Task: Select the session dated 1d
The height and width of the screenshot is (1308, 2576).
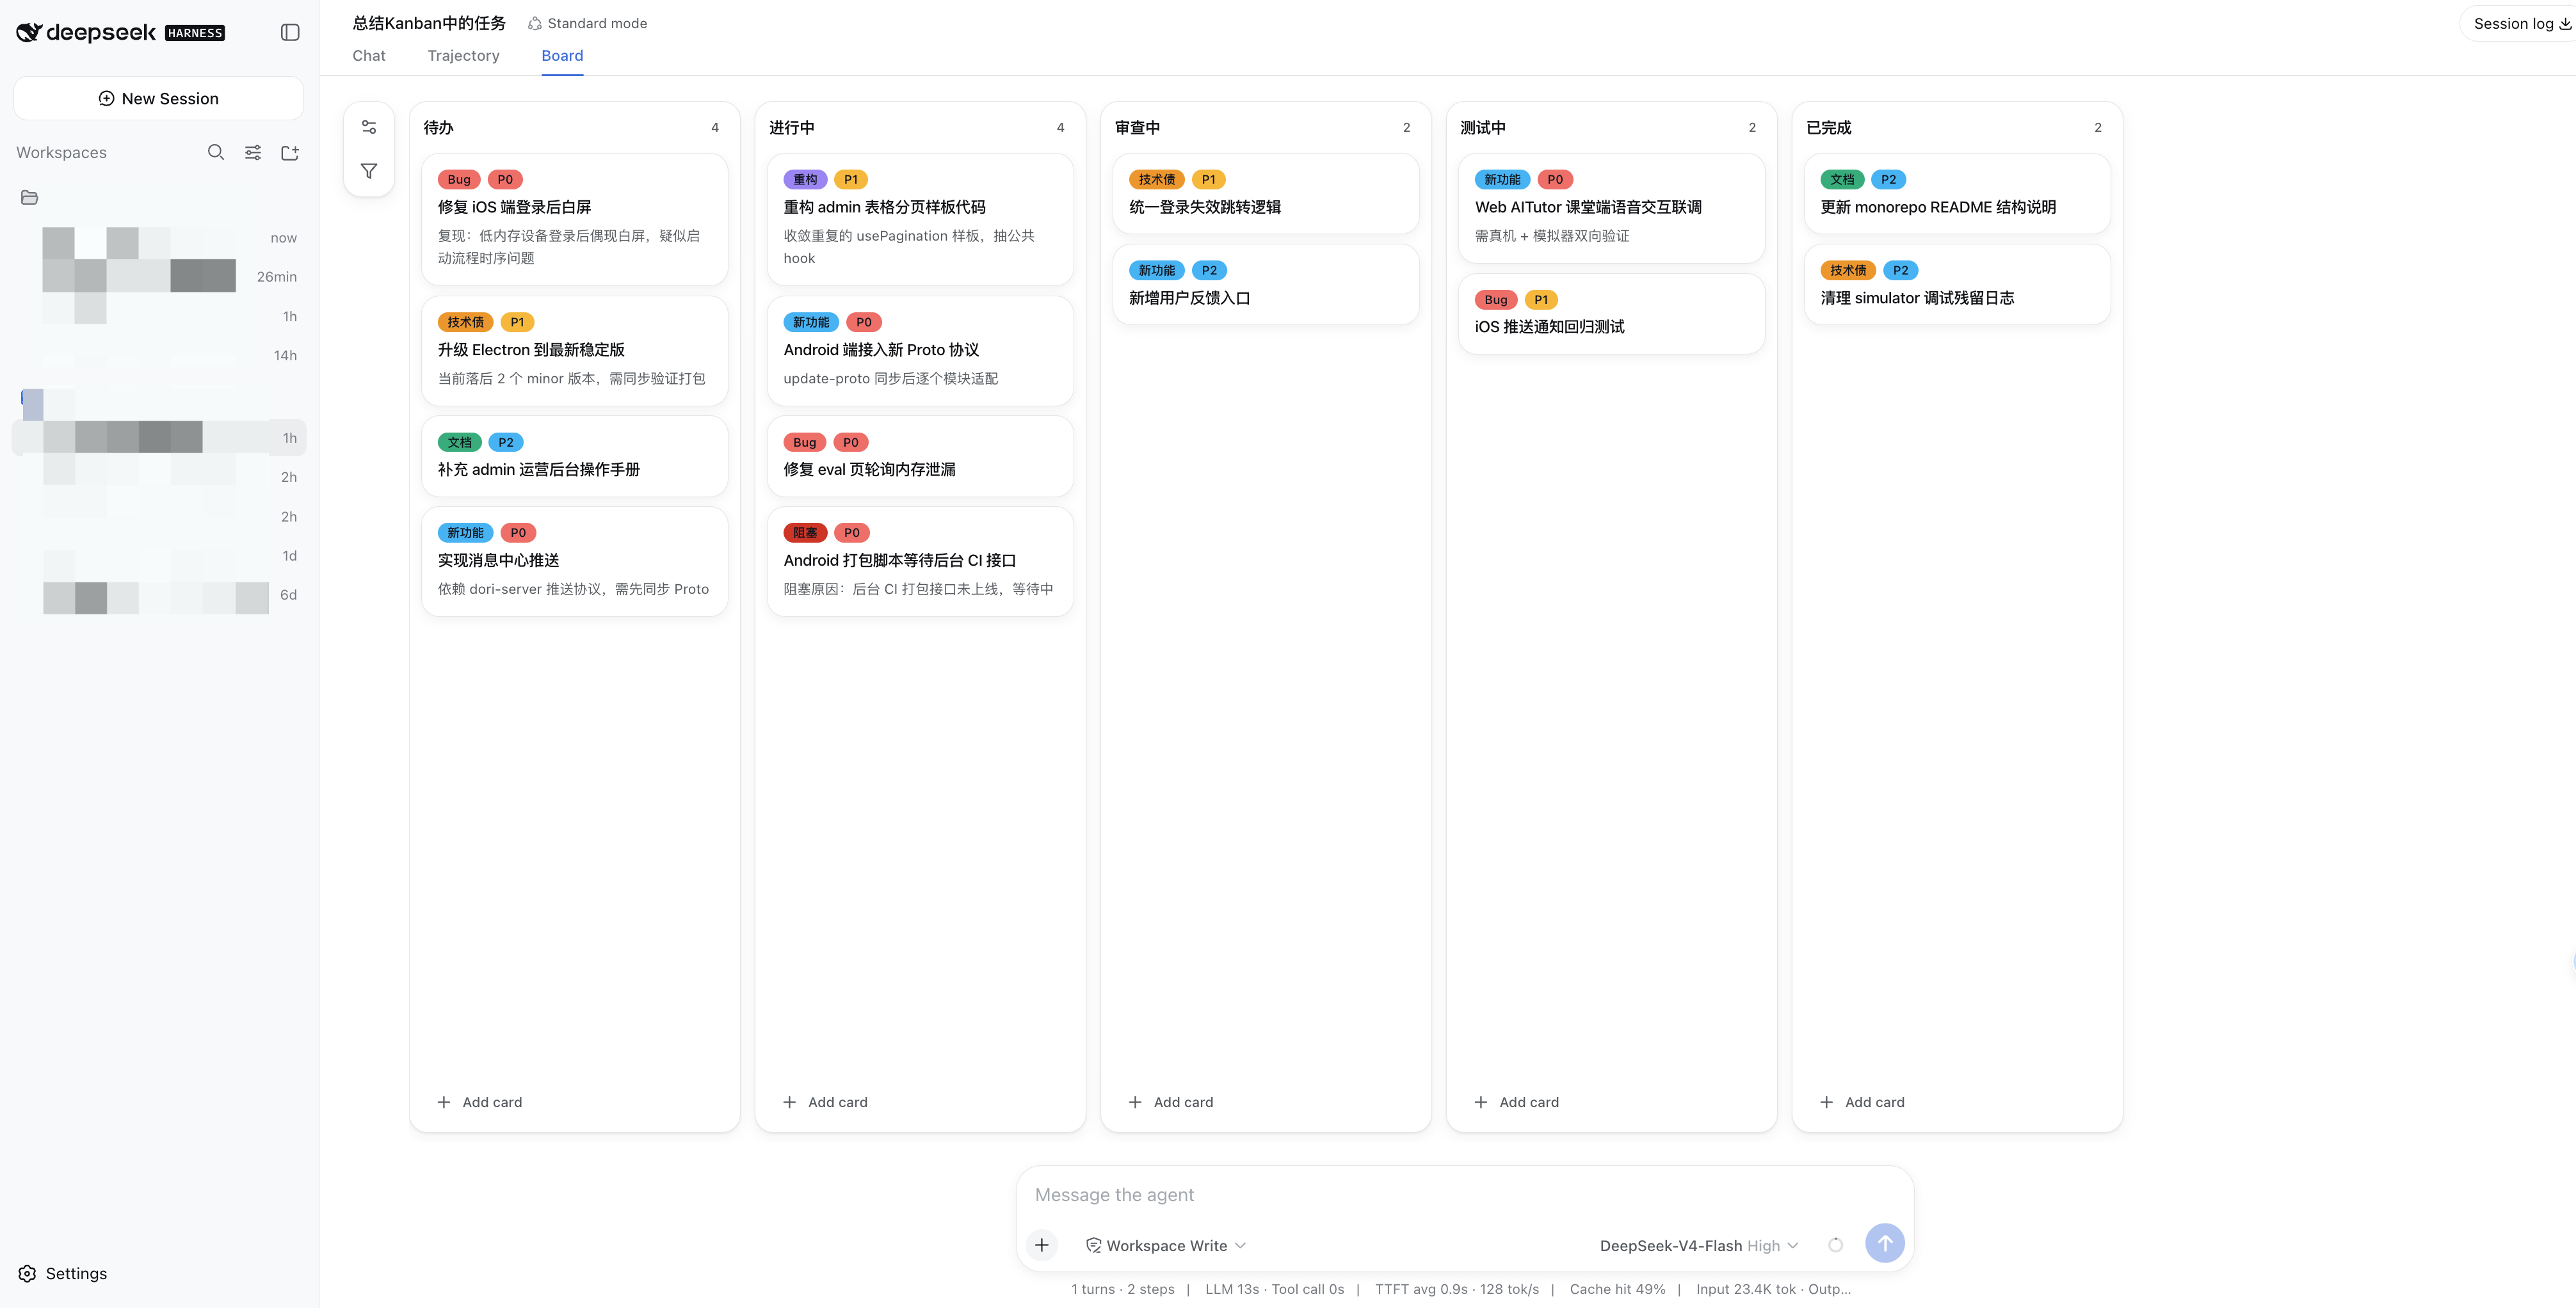Action: coord(160,556)
